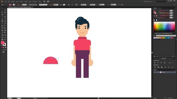Screen dimensions: 177x99
Task: Select the Gradient tool in toolbox
Action: pyautogui.click(x=5, y=31)
